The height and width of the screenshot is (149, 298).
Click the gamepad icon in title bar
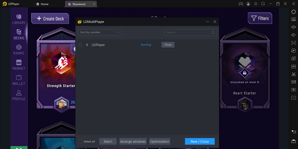click(x=241, y=4)
